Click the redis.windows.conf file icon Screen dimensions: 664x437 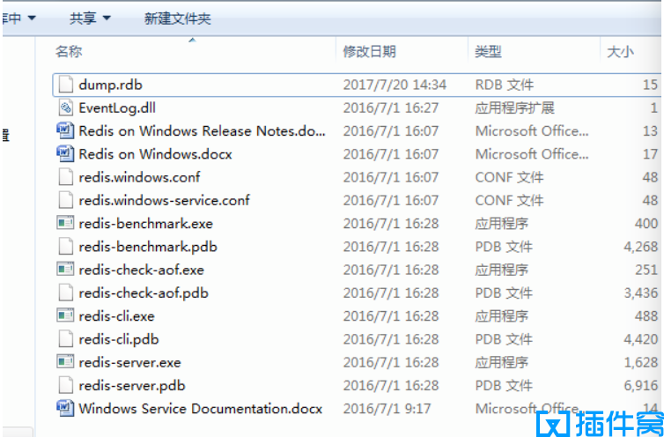66,177
